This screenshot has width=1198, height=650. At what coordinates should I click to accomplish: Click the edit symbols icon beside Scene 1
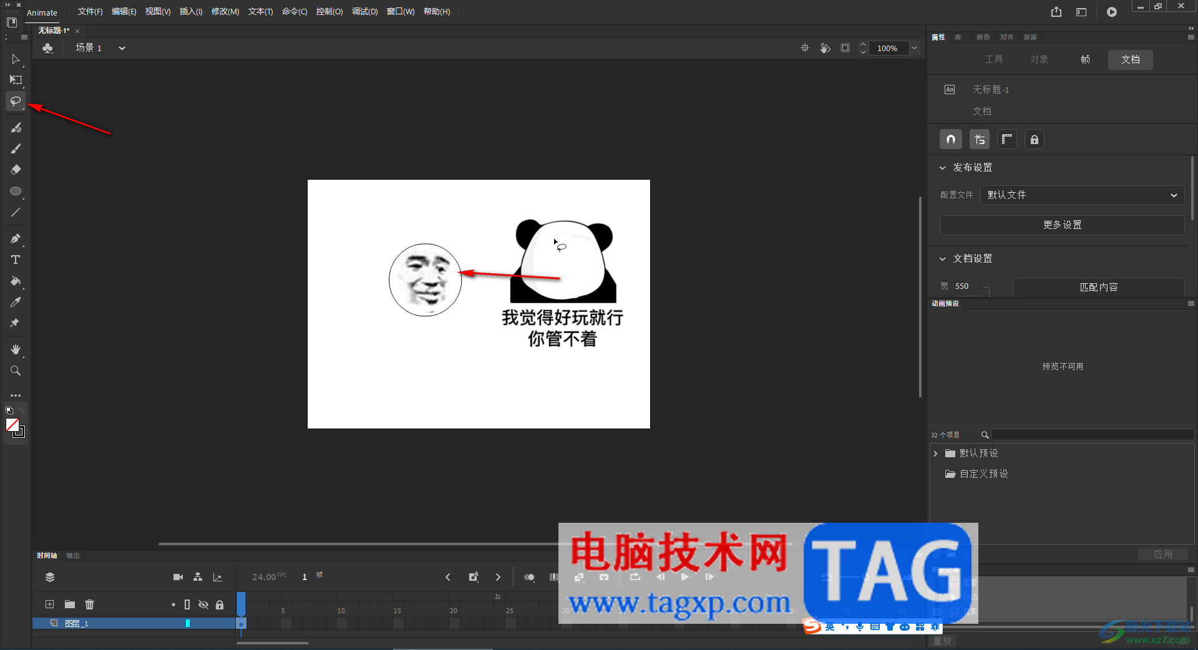click(x=47, y=48)
